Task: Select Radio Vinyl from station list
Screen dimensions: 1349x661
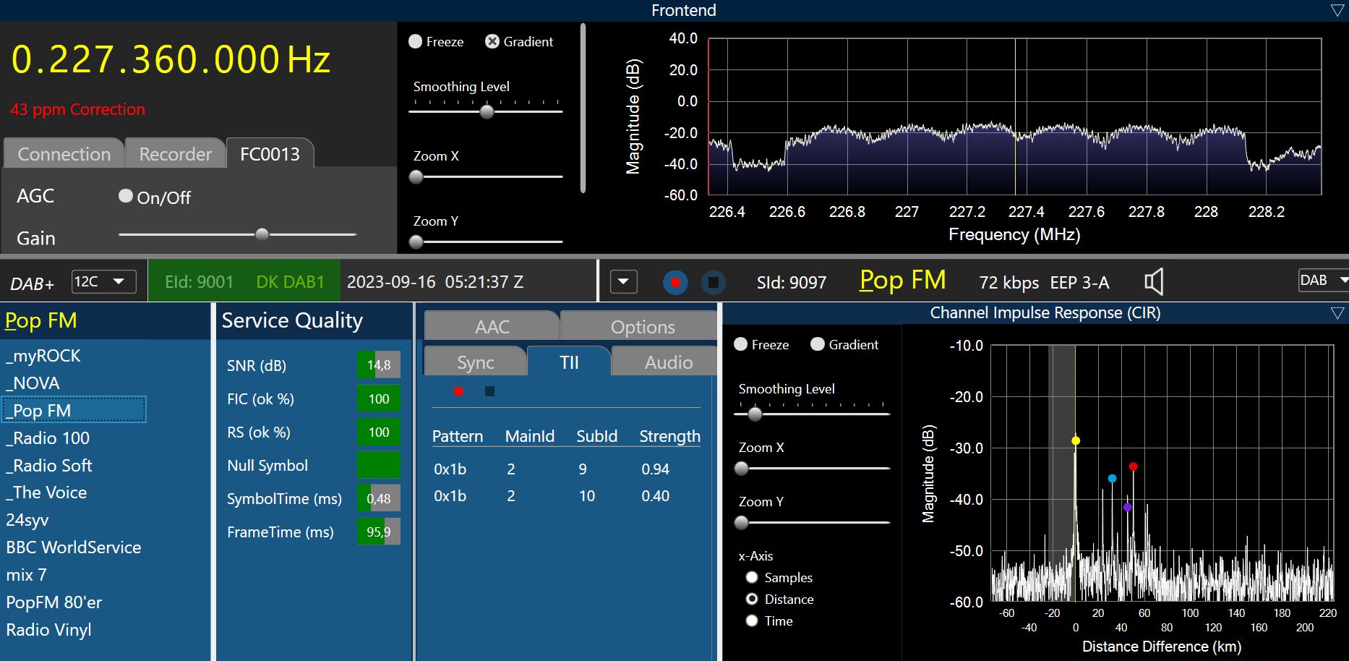Action: pos(49,630)
